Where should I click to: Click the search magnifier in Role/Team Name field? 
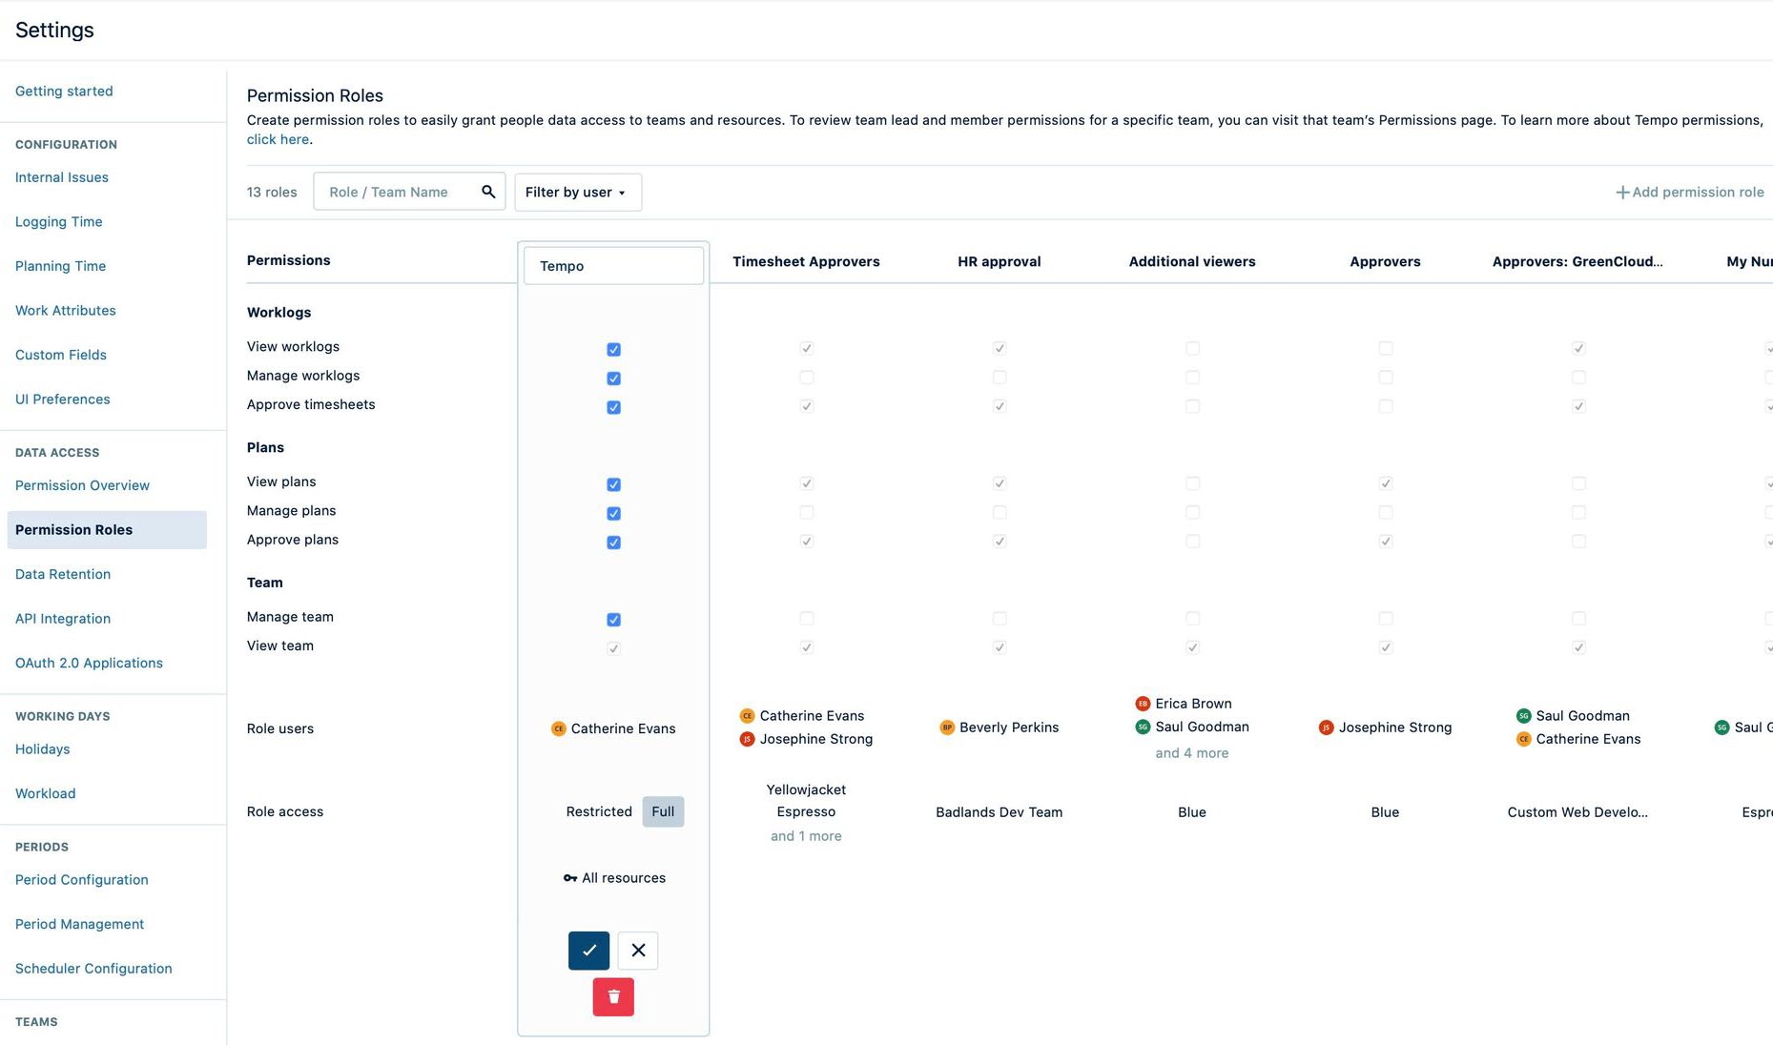point(488,192)
